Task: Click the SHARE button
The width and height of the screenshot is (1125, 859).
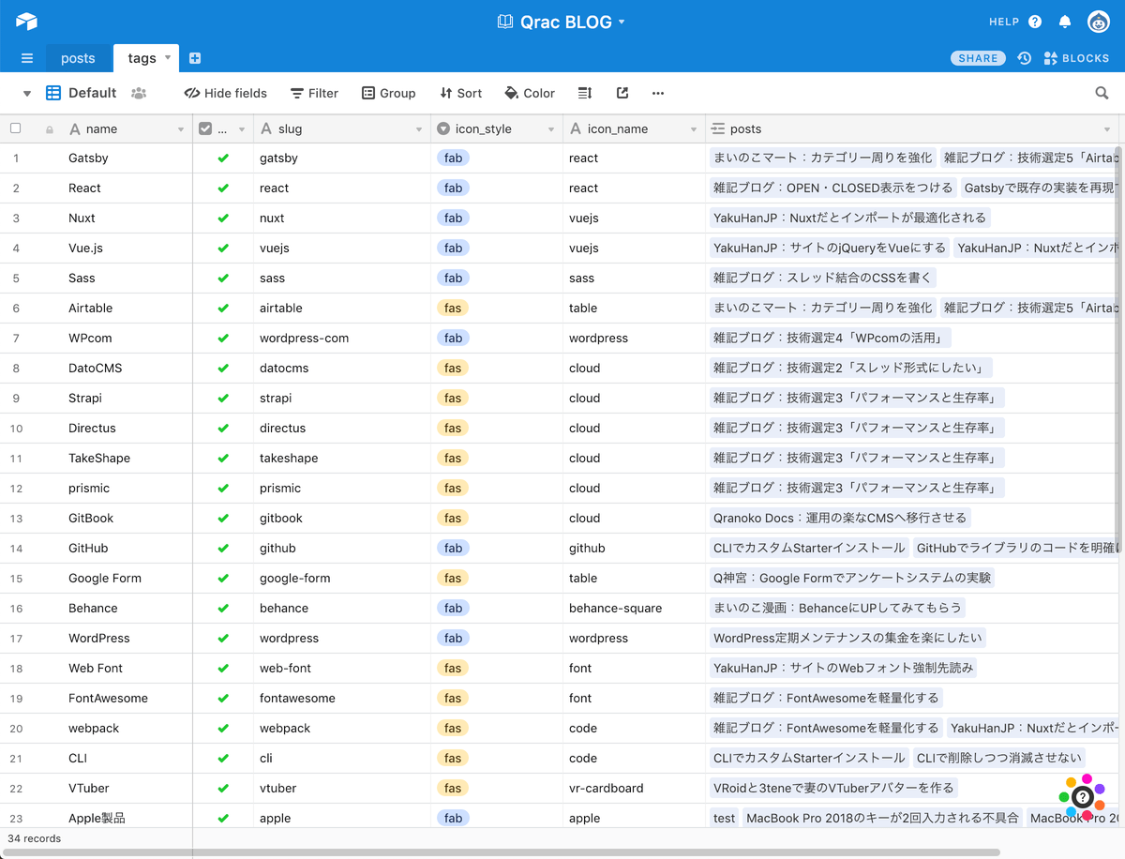Action: click(978, 57)
